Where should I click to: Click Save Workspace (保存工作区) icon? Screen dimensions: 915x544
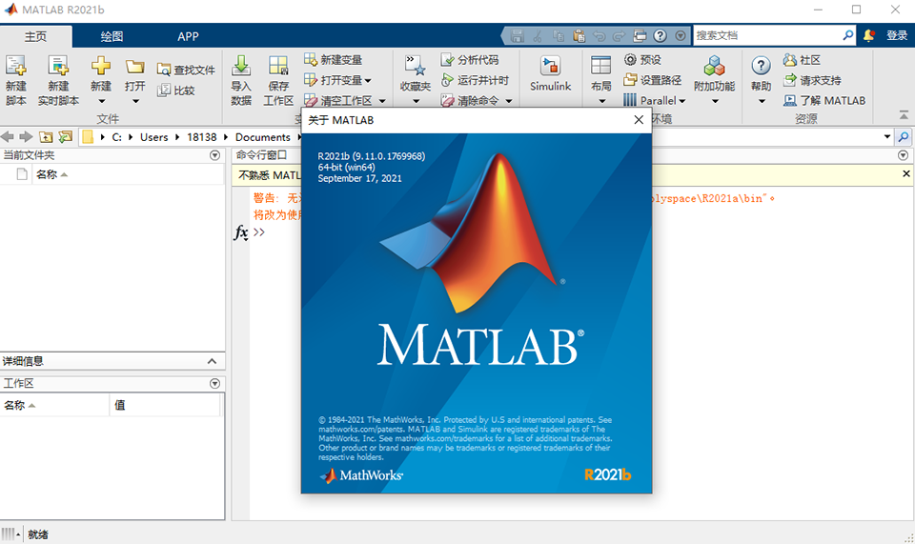point(278,66)
